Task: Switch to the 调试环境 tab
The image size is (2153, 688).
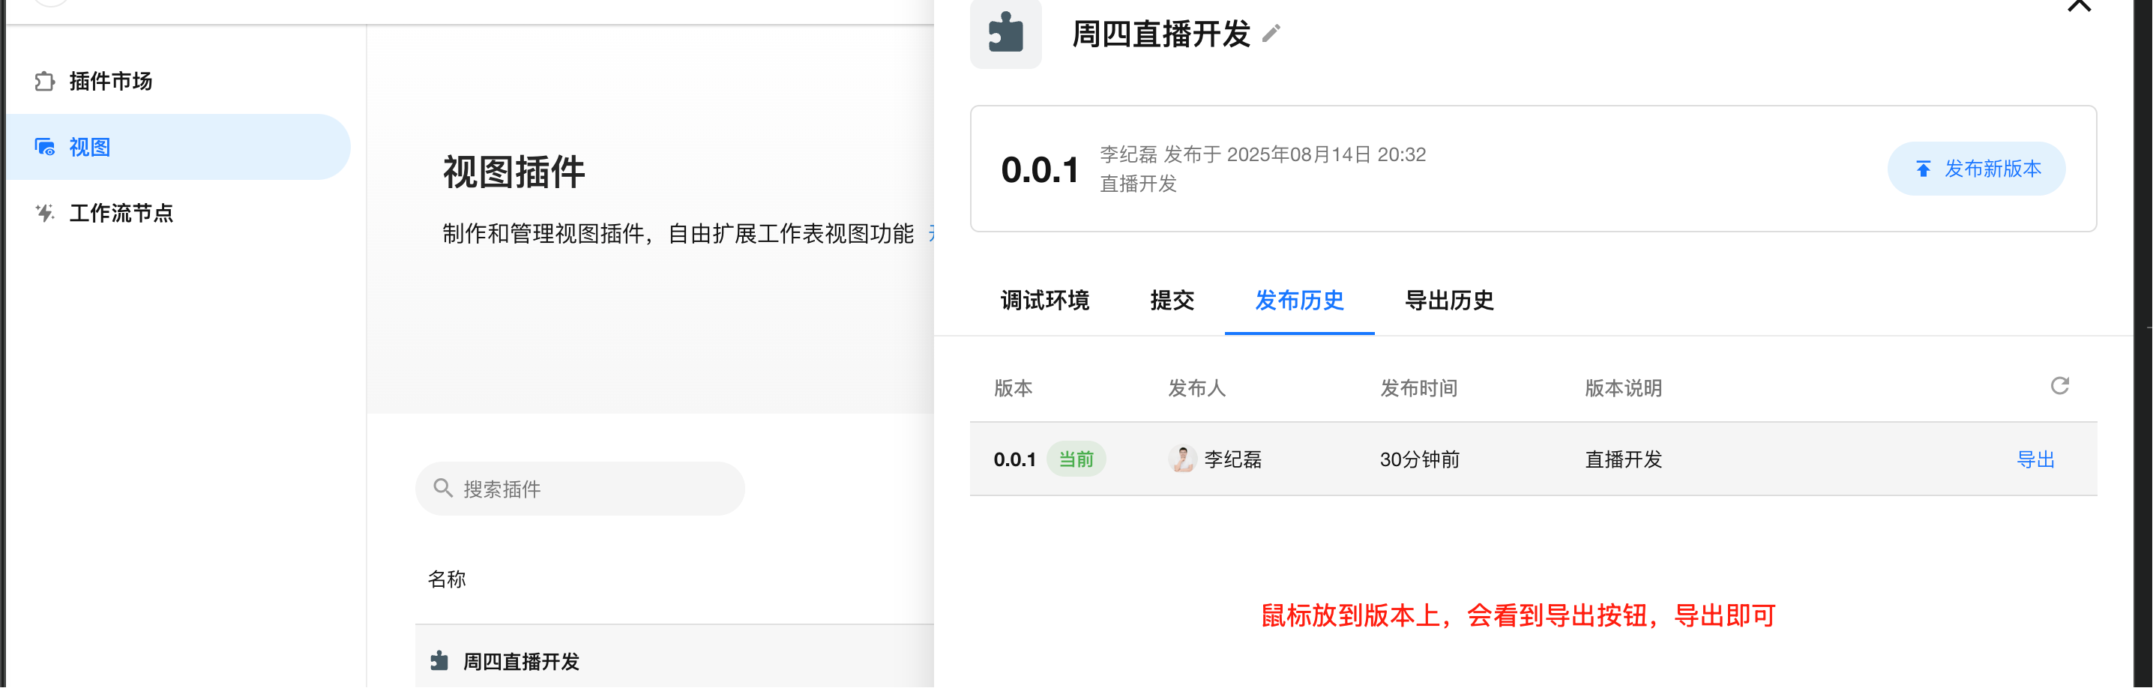Action: click(1045, 300)
